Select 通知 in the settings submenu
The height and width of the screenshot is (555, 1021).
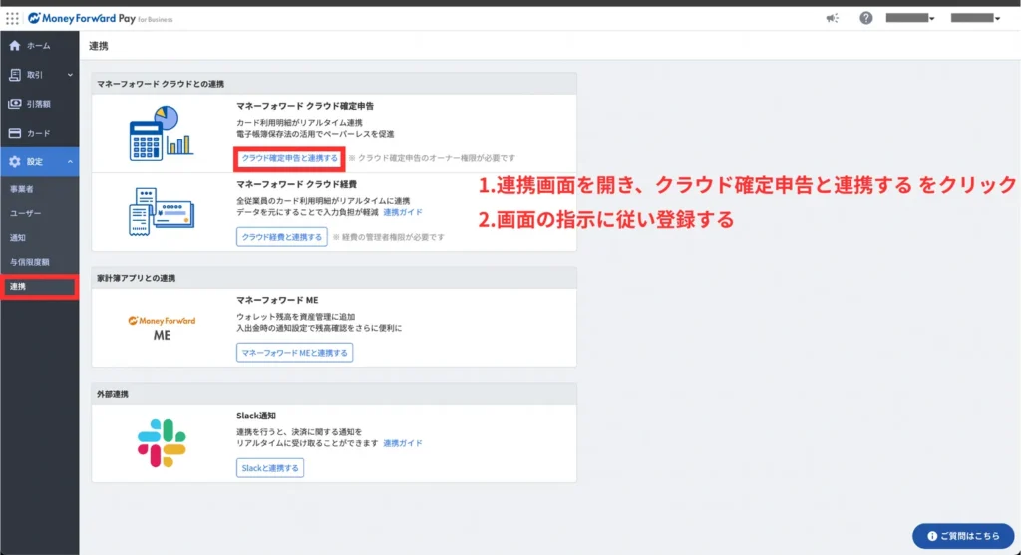16,237
